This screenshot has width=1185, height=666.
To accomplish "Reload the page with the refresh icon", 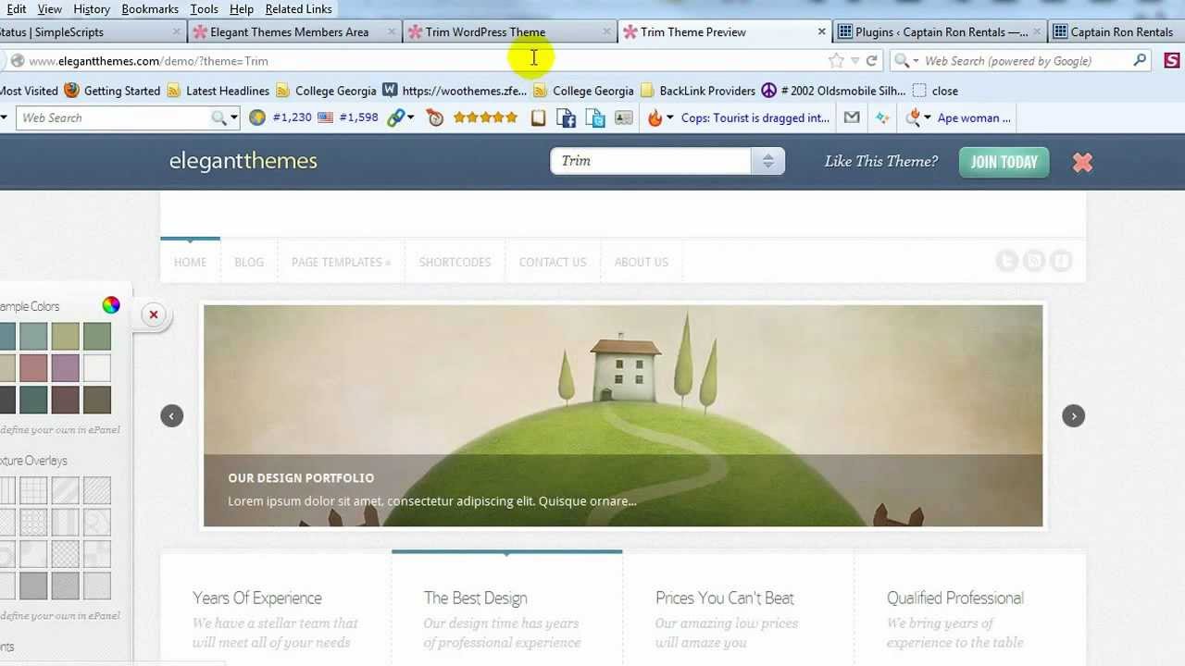I will 871,61.
